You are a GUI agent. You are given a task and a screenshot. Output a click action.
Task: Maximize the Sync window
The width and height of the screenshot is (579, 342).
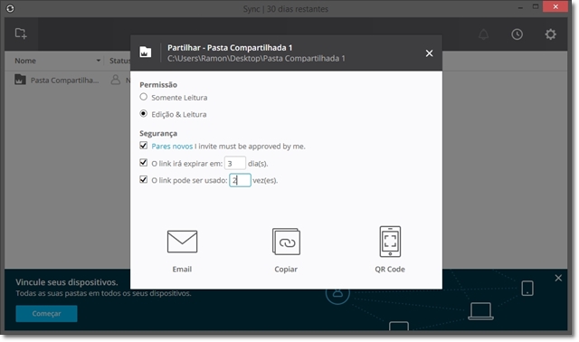point(536,7)
